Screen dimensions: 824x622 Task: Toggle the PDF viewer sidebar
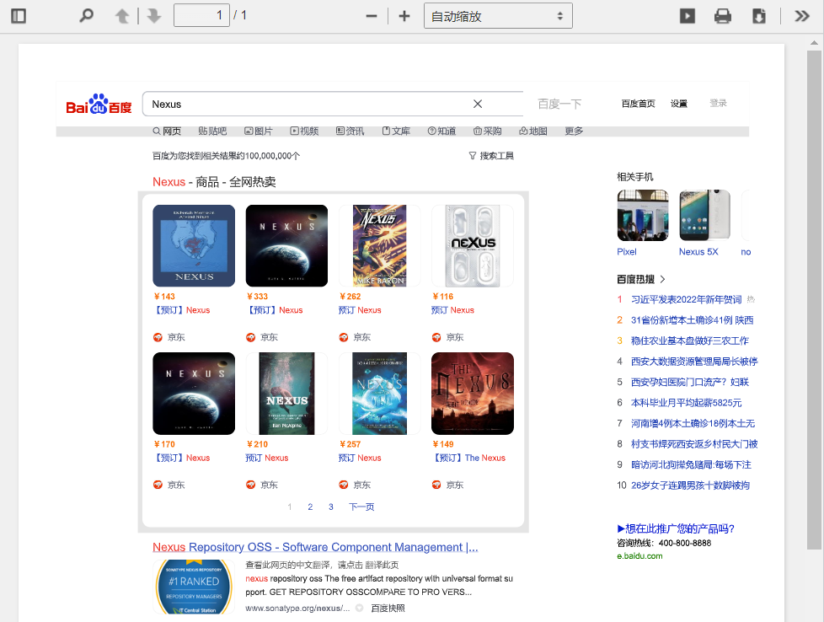pyautogui.click(x=19, y=16)
